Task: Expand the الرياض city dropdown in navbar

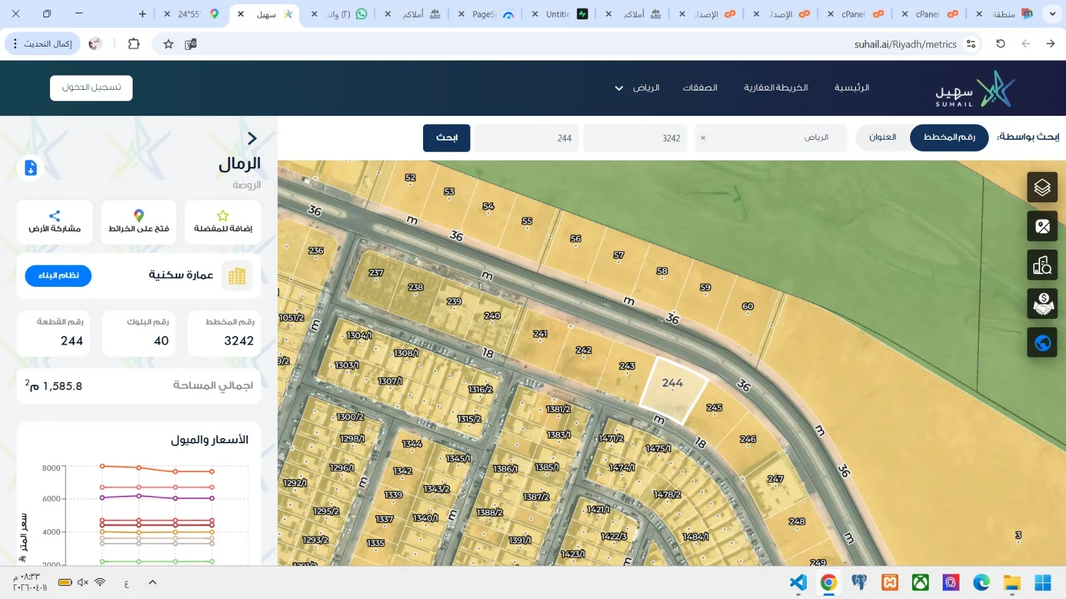Action: pyautogui.click(x=638, y=88)
